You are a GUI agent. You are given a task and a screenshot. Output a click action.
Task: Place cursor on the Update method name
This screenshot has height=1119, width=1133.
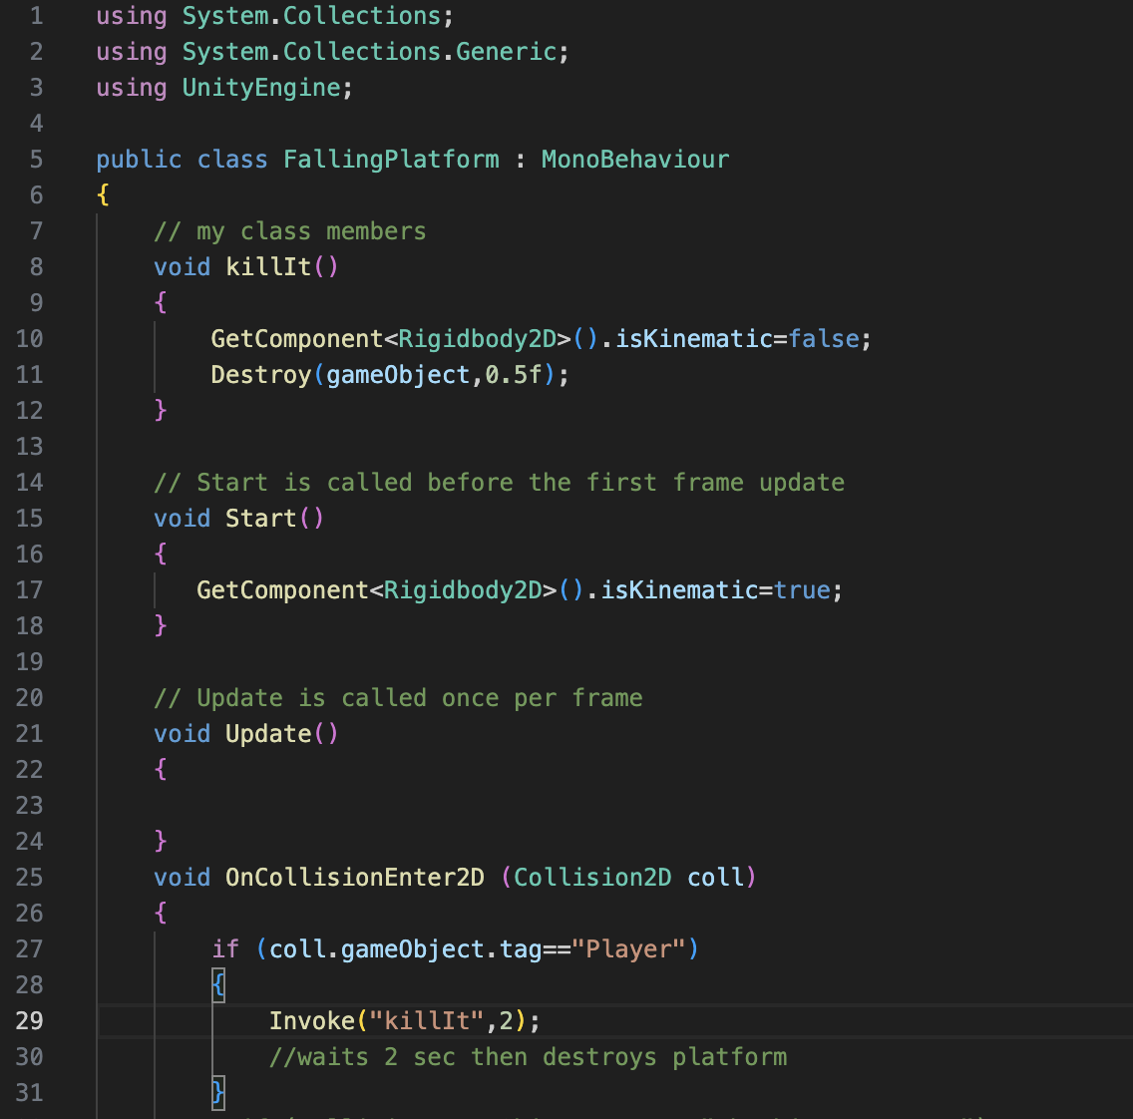268,734
